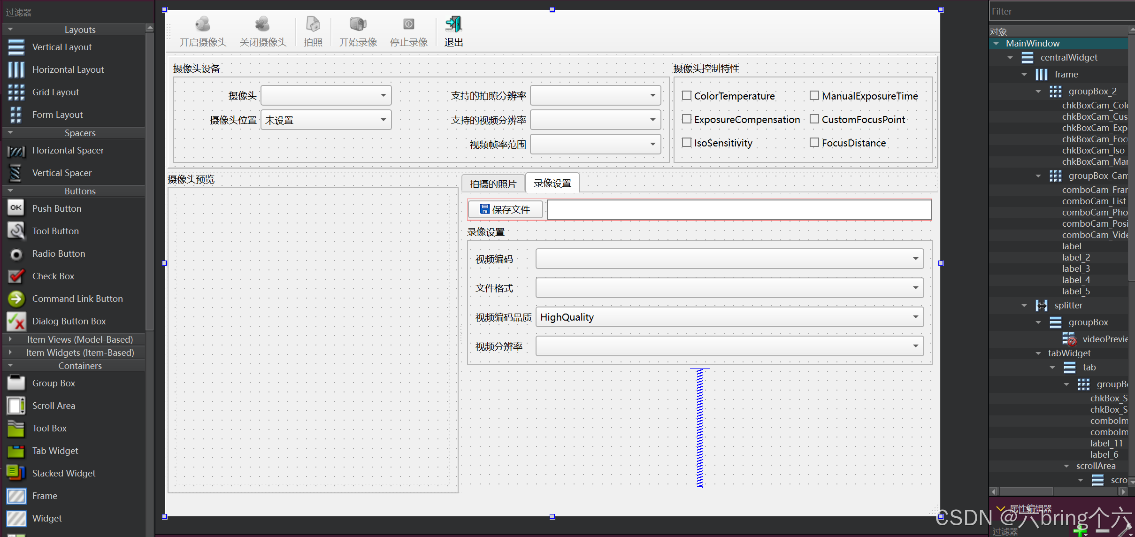Click the file path field beside 保存文件
The height and width of the screenshot is (537, 1135).
tap(739, 210)
